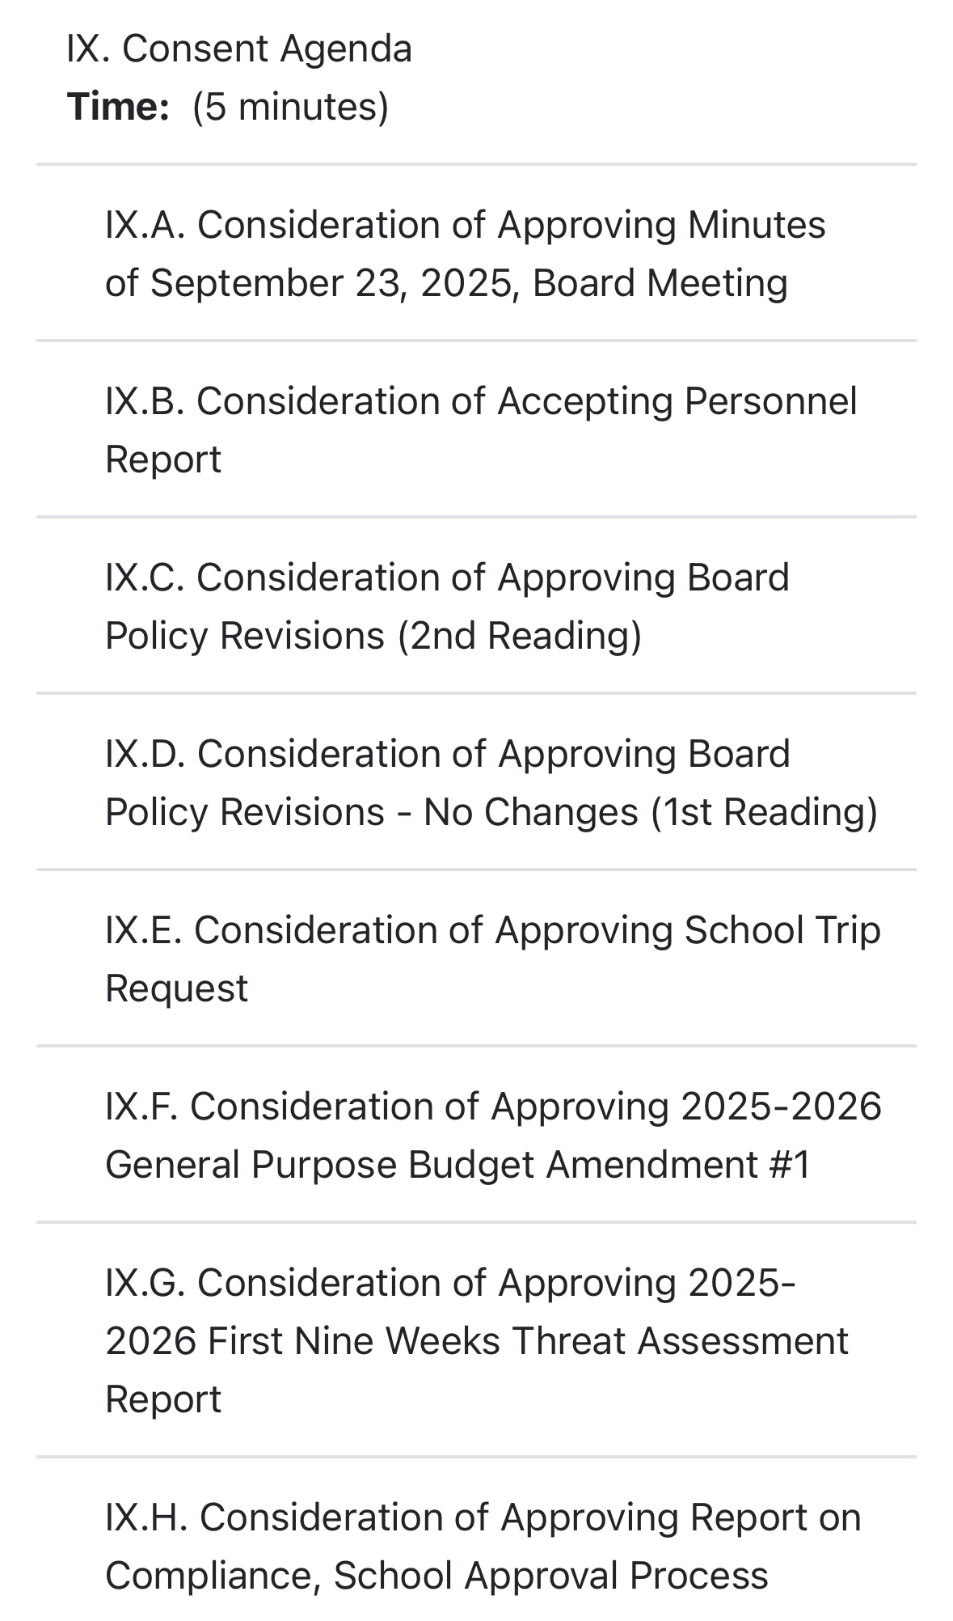Click the September 23, 2025 date text
The height and width of the screenshot is (1621, 953).
tap(334, 283)
